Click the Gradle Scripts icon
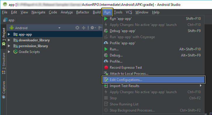212x115 pixels. (x=15, y=52)
